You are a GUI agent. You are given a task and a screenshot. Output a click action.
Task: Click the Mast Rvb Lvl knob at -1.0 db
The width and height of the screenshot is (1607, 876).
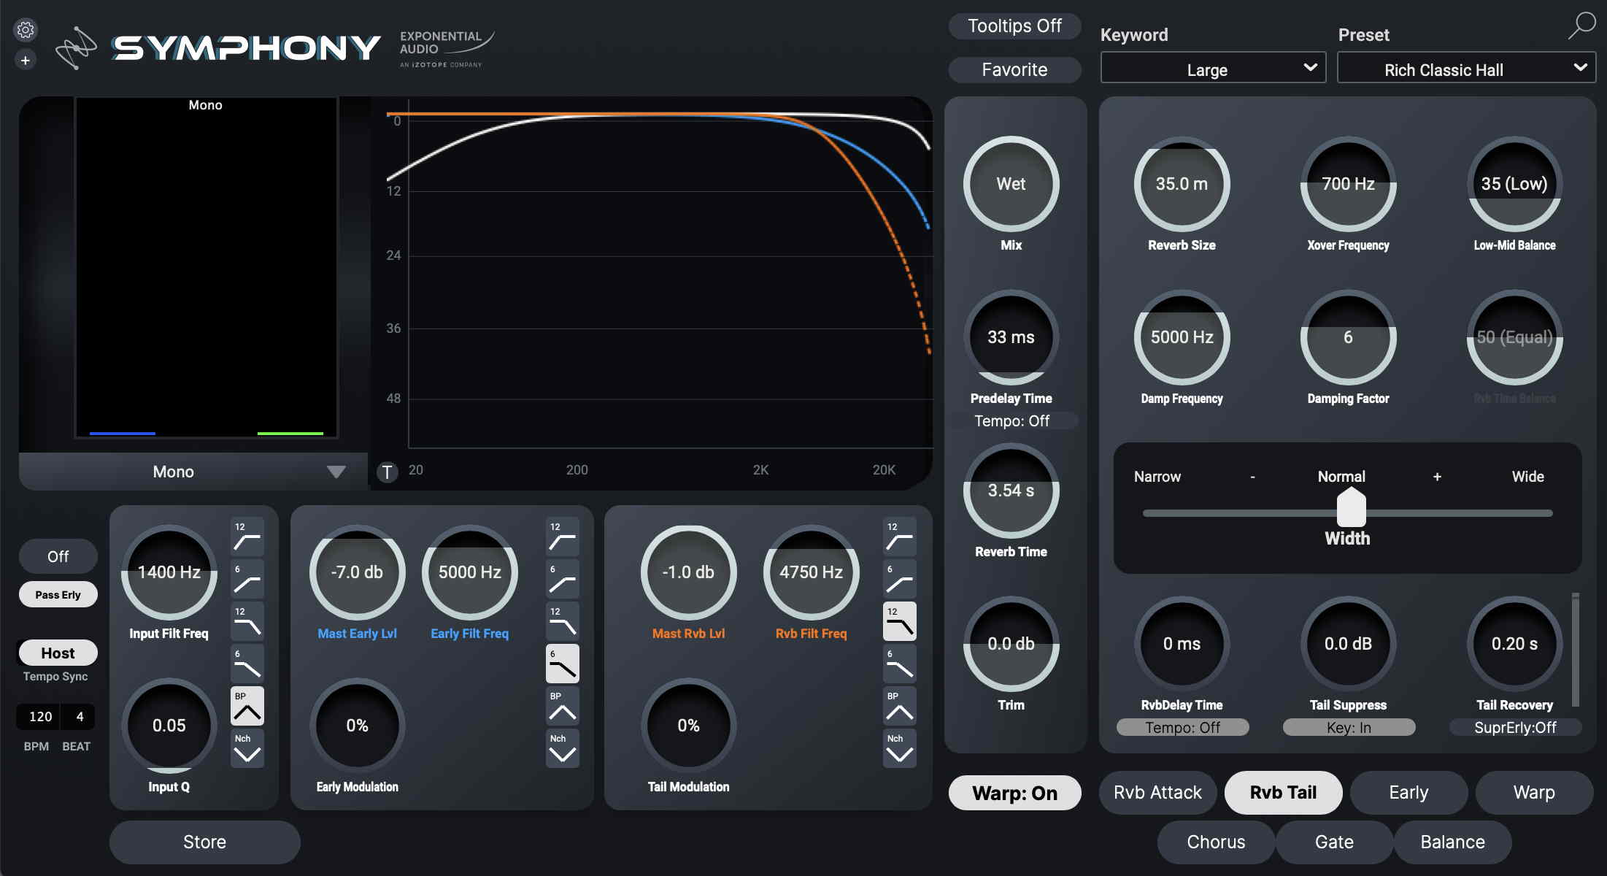coord(688,572)
